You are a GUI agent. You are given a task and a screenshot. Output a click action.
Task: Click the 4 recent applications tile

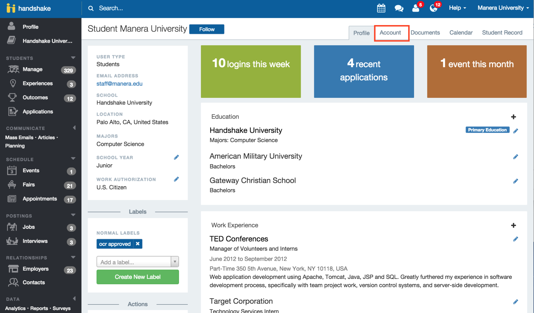point(364,71)
